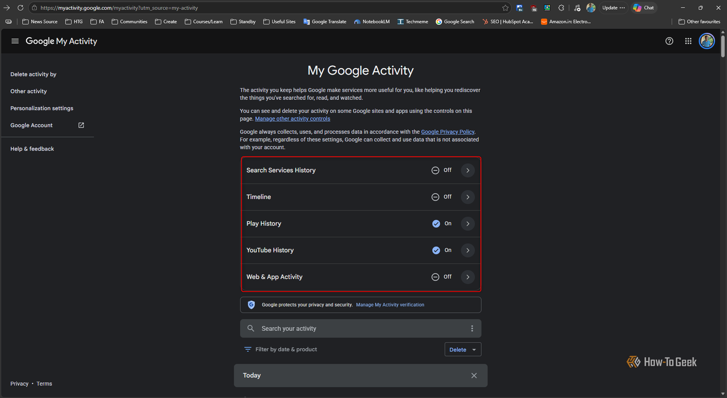Open the Privacy link in the footer
Viewport: 727px width, 398px height.
(x=19, y=383)
